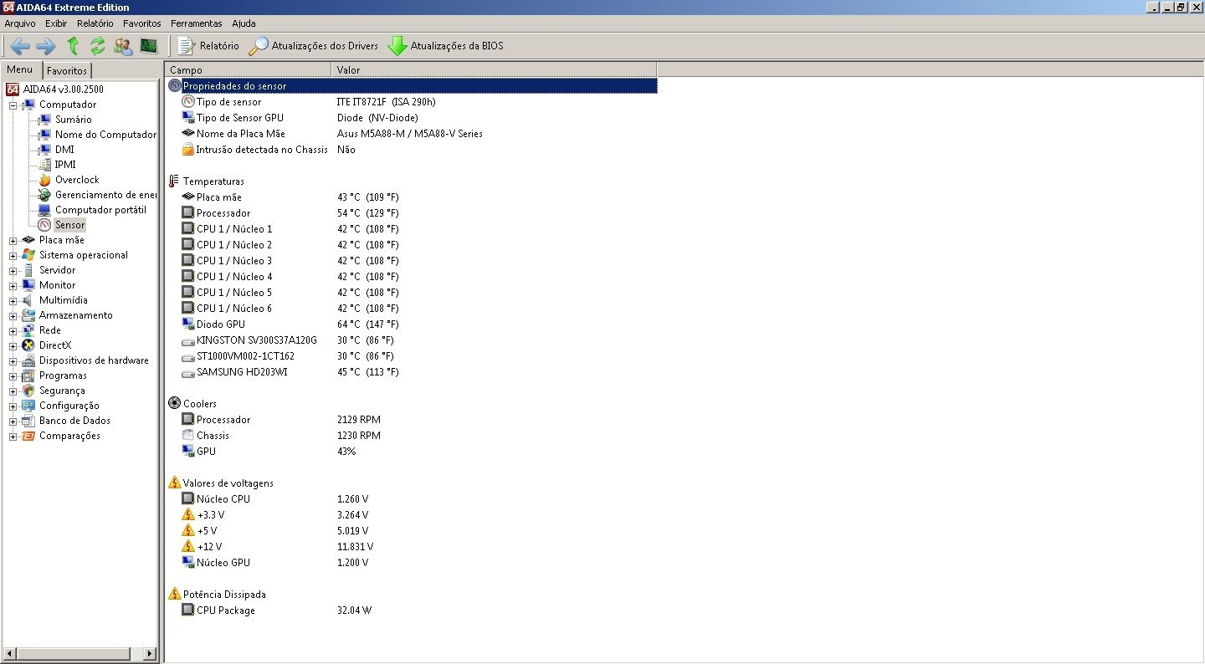
Task: Open the Ajuda menu
Action: pyautogui.click(x=244, y=23)
